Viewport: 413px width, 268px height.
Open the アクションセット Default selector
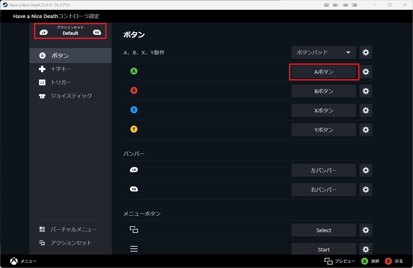click(x=70, y=31)
